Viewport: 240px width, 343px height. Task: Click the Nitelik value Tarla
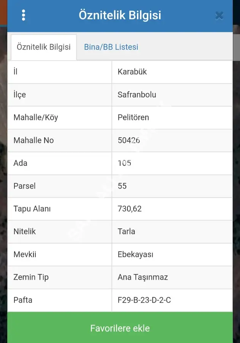[x=126, y=231]
